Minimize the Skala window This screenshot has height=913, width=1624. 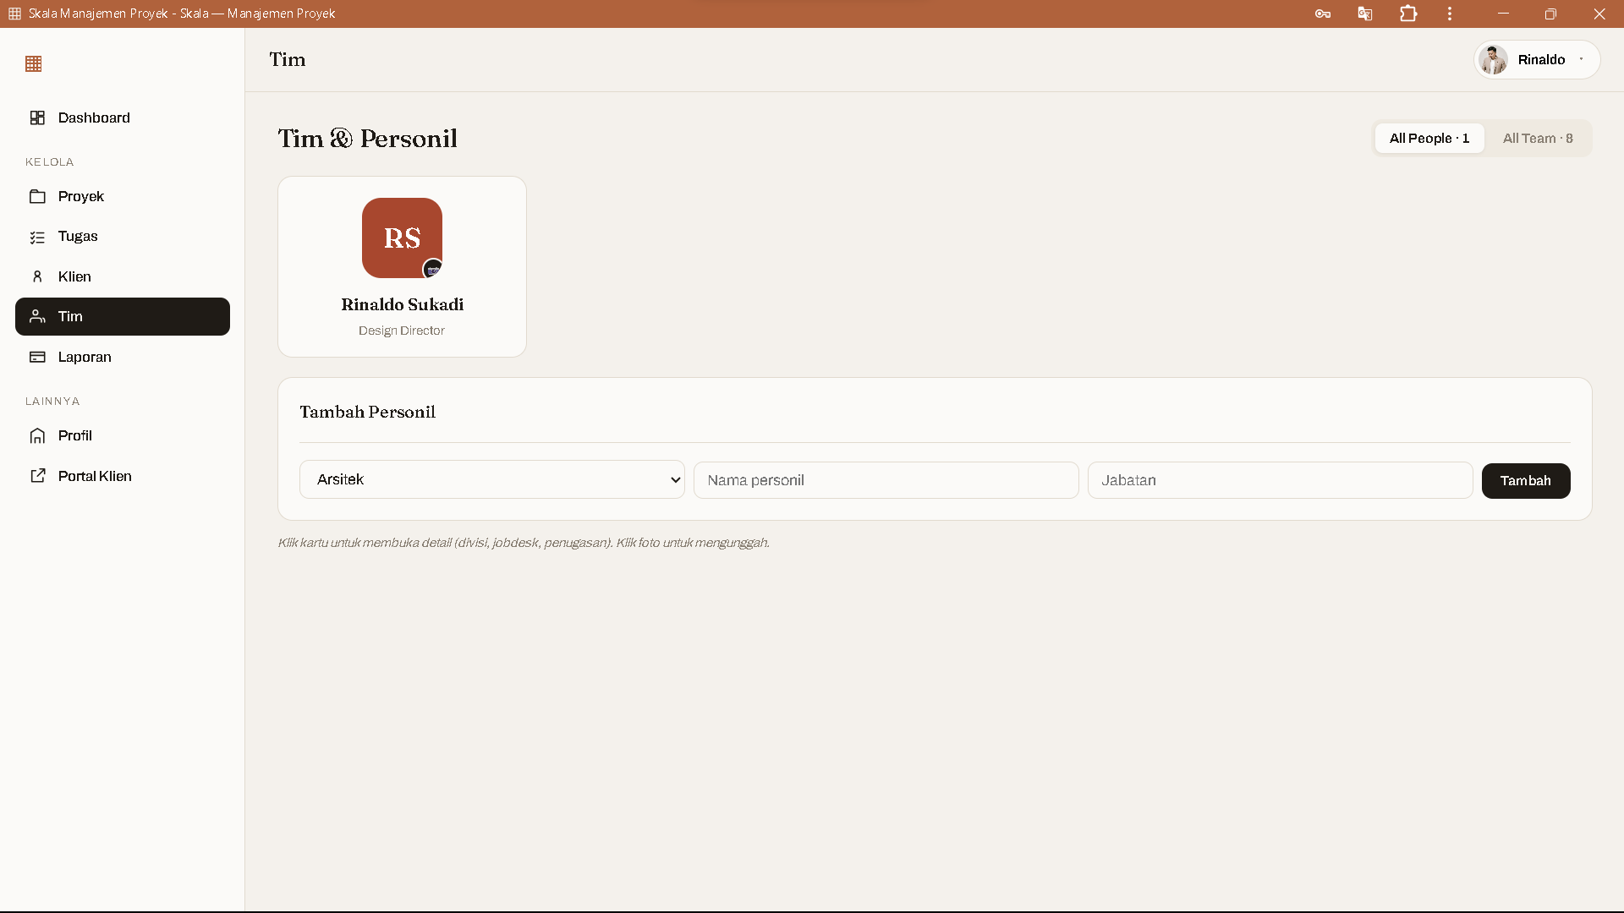1503,14
